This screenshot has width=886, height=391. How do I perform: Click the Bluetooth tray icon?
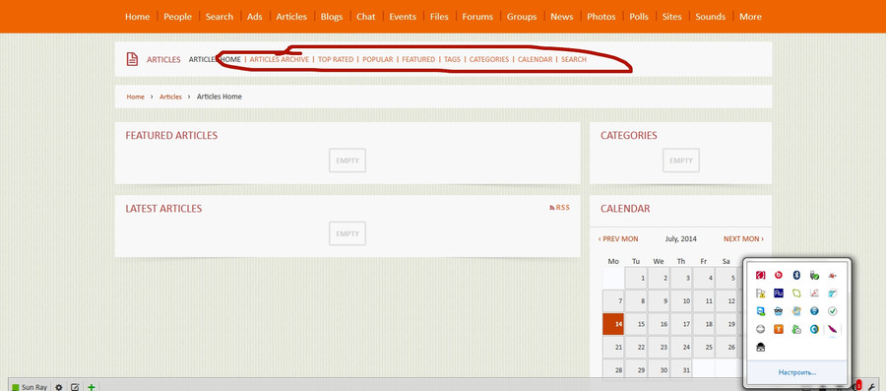coord(796,275)
